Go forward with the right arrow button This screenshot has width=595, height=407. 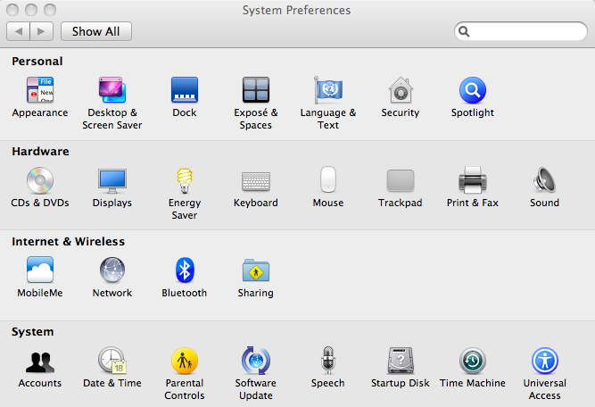[x=41, y=31]
